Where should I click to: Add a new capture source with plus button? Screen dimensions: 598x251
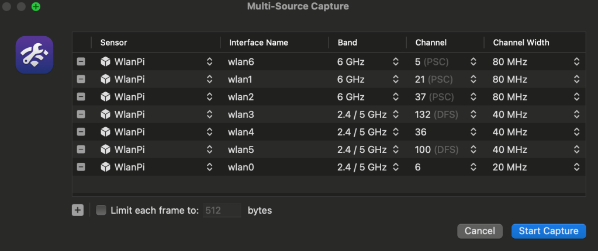78,210
